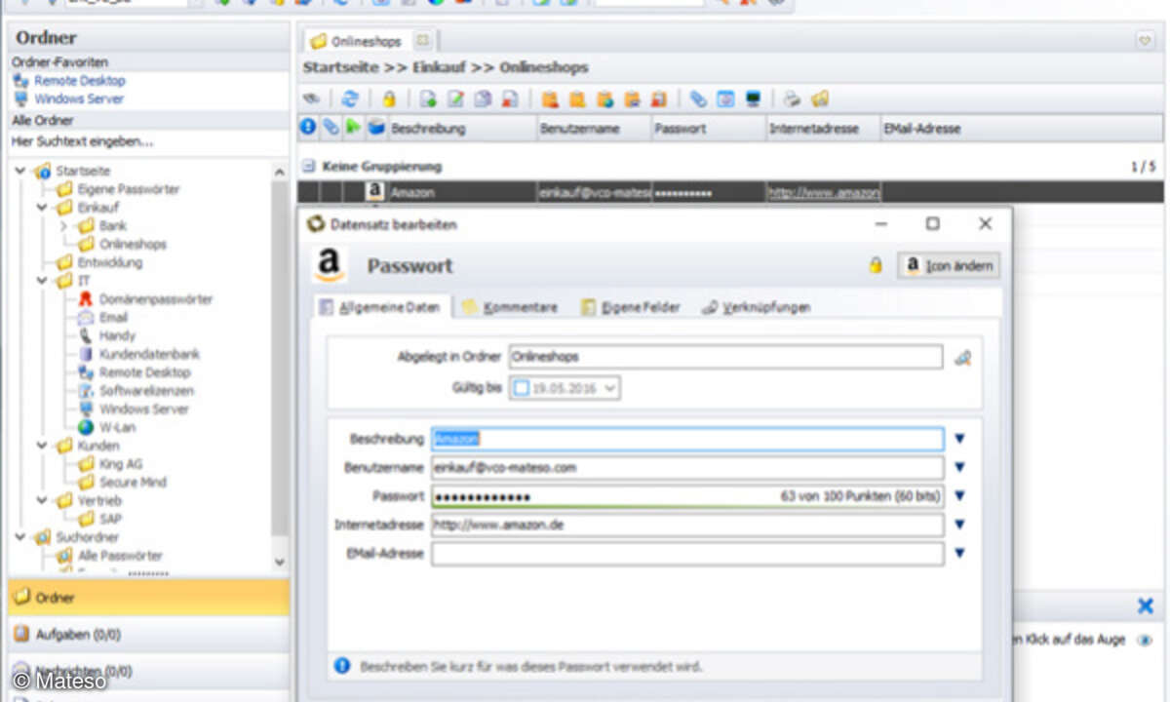This screenshot has width=1170, height=702.
Task: Open the Verknüpfungen tab
Action: tap(757, 307)
